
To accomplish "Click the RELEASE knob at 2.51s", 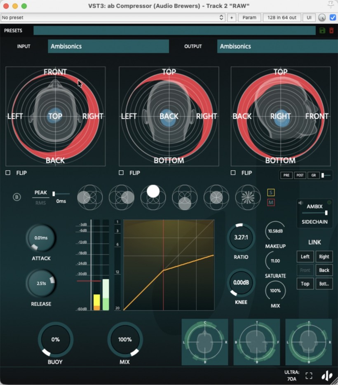I will (x=41, y=283).
